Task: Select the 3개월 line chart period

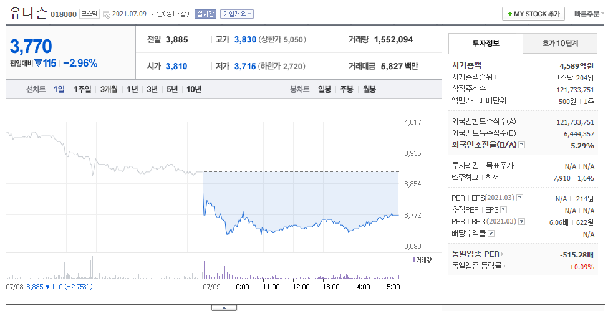Action: (109, 90)
